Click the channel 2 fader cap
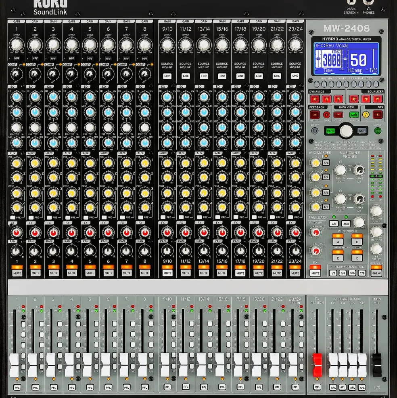The image size is (397, 398). [32, 365]
